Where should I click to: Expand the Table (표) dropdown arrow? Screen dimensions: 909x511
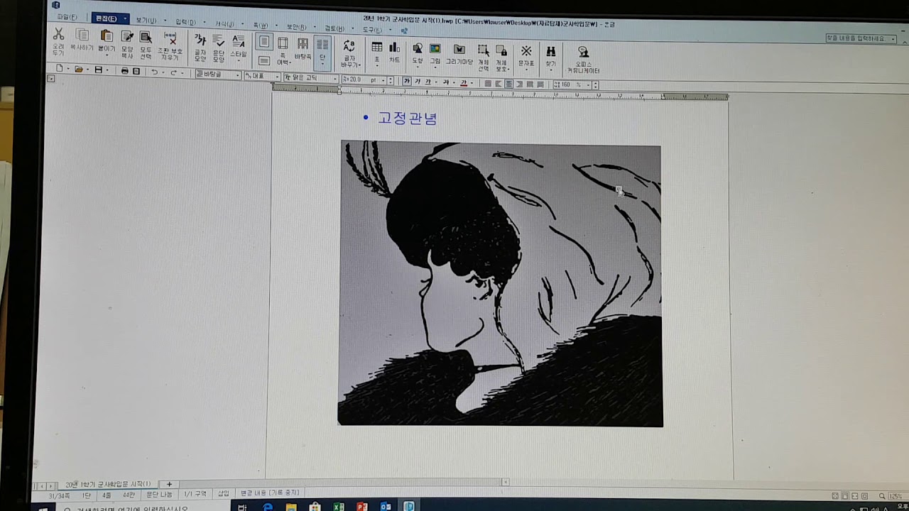pyautogui.click(x=376, y=66)
